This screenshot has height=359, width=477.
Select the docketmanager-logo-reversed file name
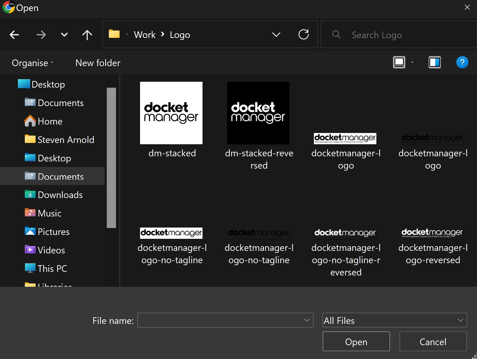click(x=433, y=254)
